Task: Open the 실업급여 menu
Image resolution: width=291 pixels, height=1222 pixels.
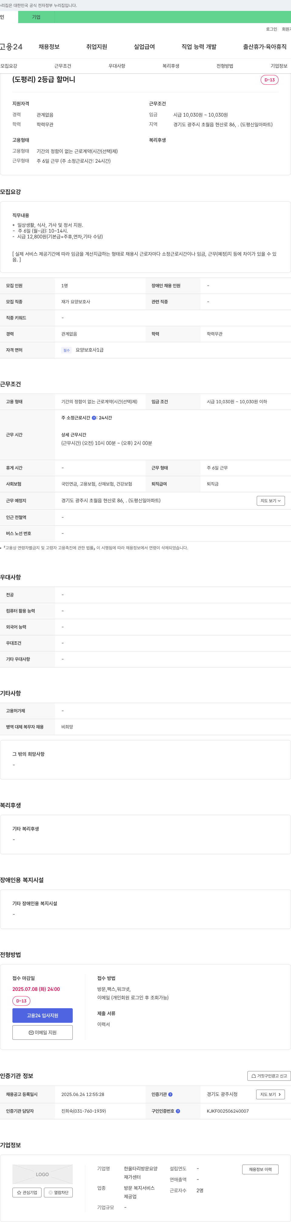Action: [144, 46]
